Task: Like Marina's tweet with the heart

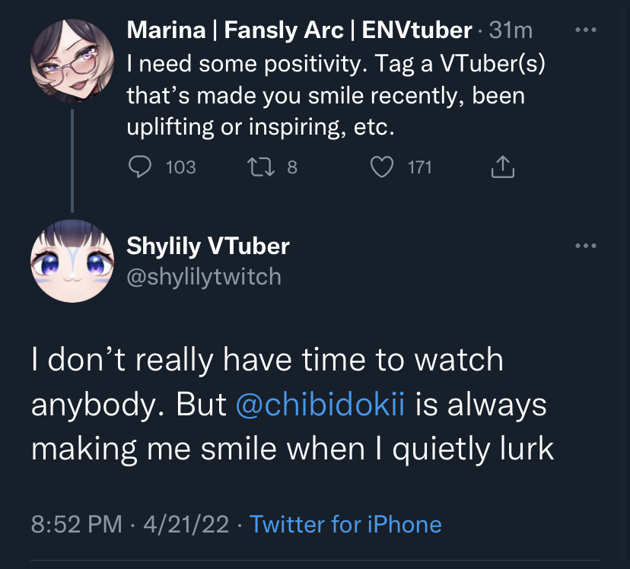Action: 380,167
